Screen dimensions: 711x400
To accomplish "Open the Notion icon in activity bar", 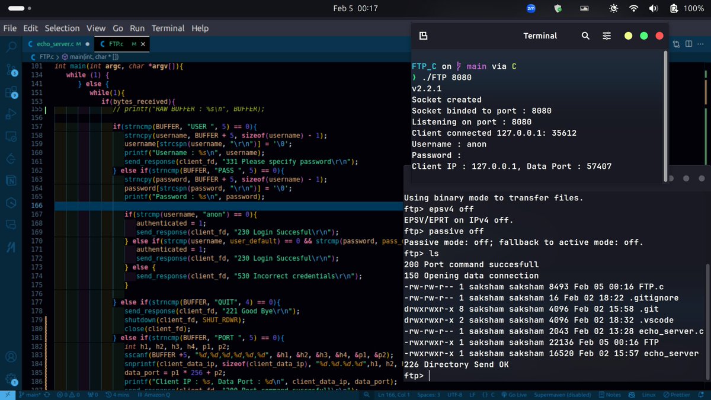I will point(11,181).
